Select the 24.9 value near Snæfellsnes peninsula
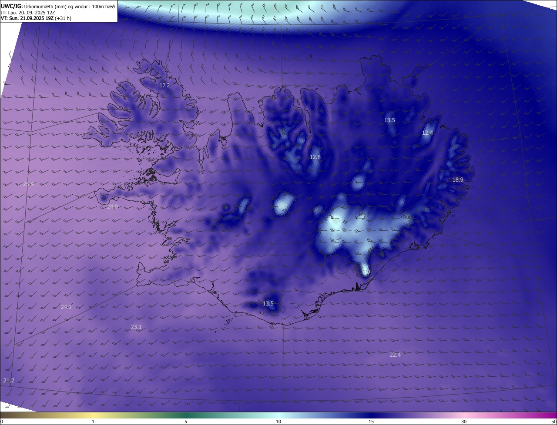This screenshot has height=425, width=557. [x=112, y=207]
